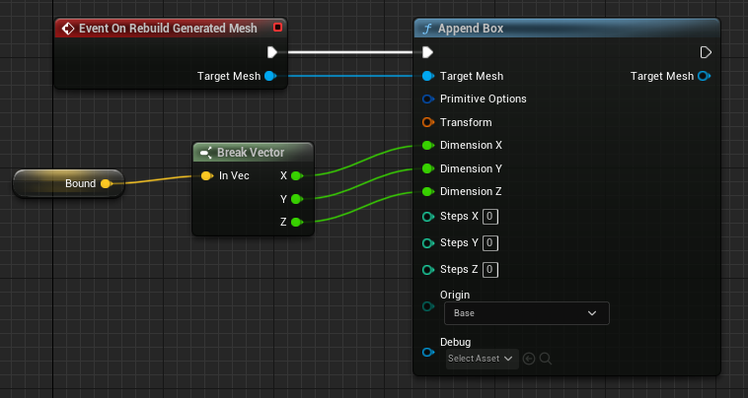Click the Break Vector X output pin
The image size is (748, 398).
[x=296, y=175]
